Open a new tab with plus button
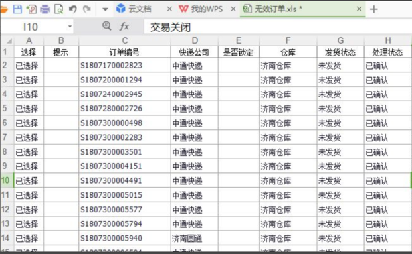 pos(373,9)
